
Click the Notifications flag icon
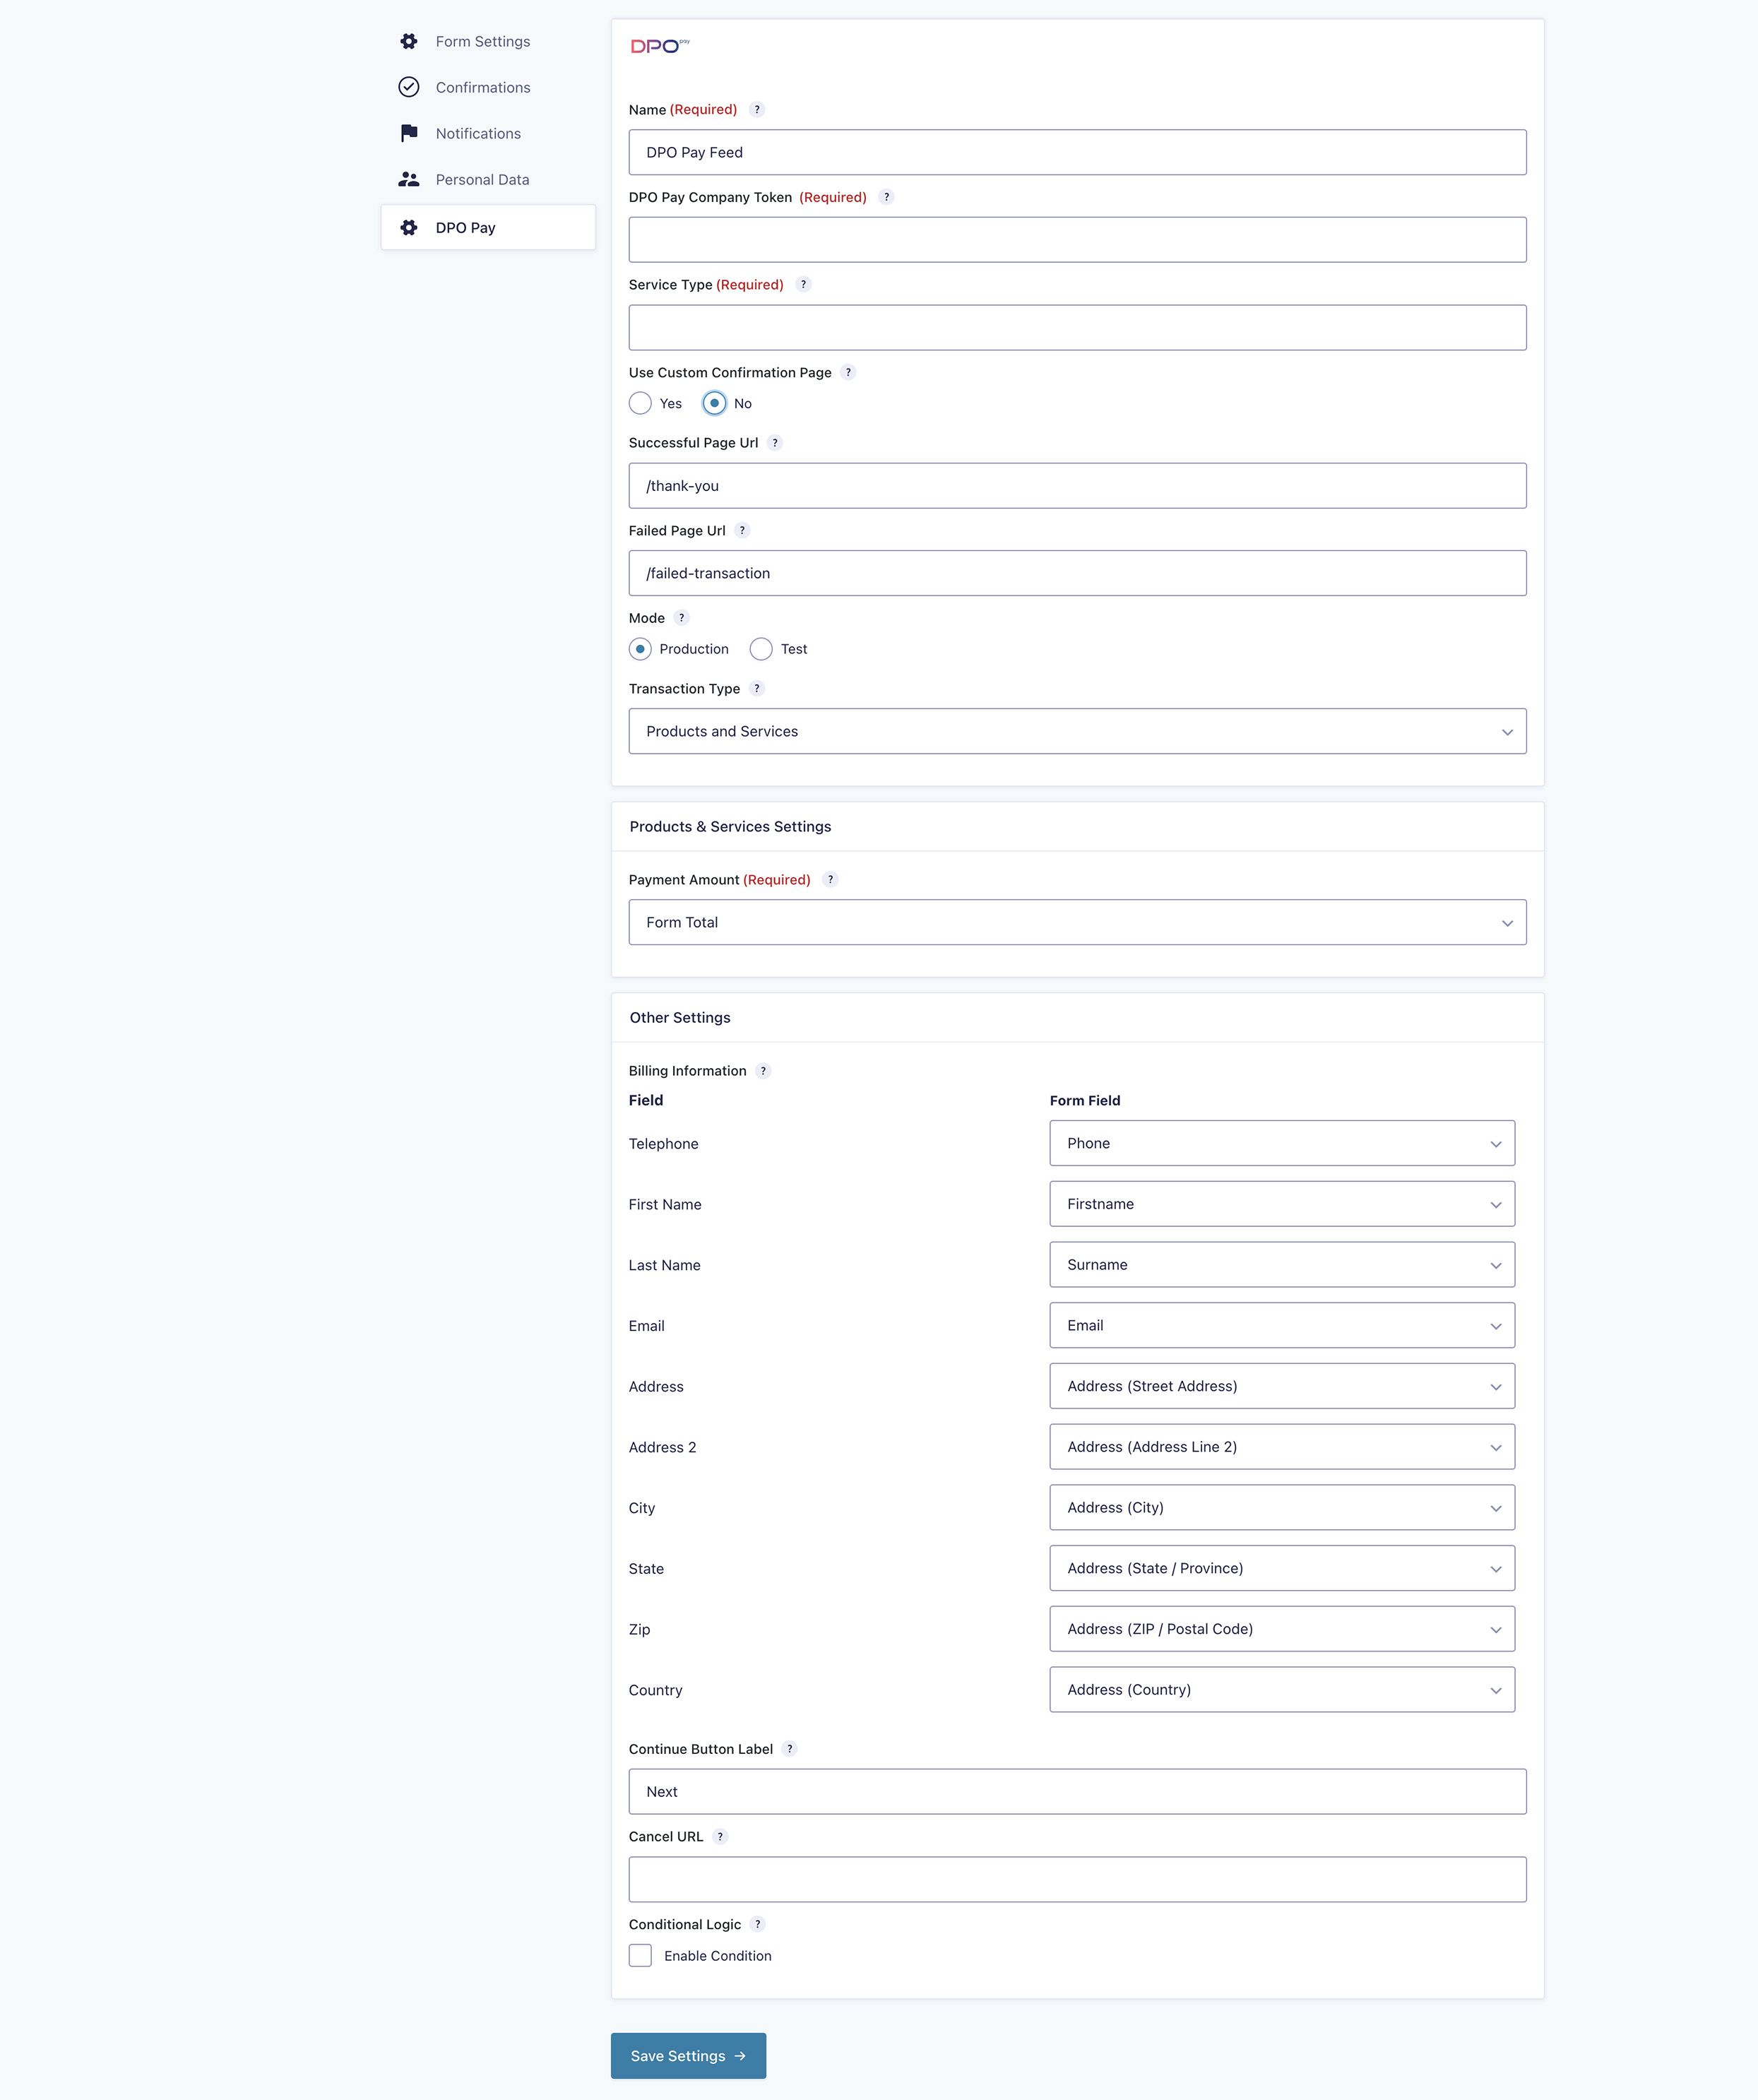[x=408, y=133]
